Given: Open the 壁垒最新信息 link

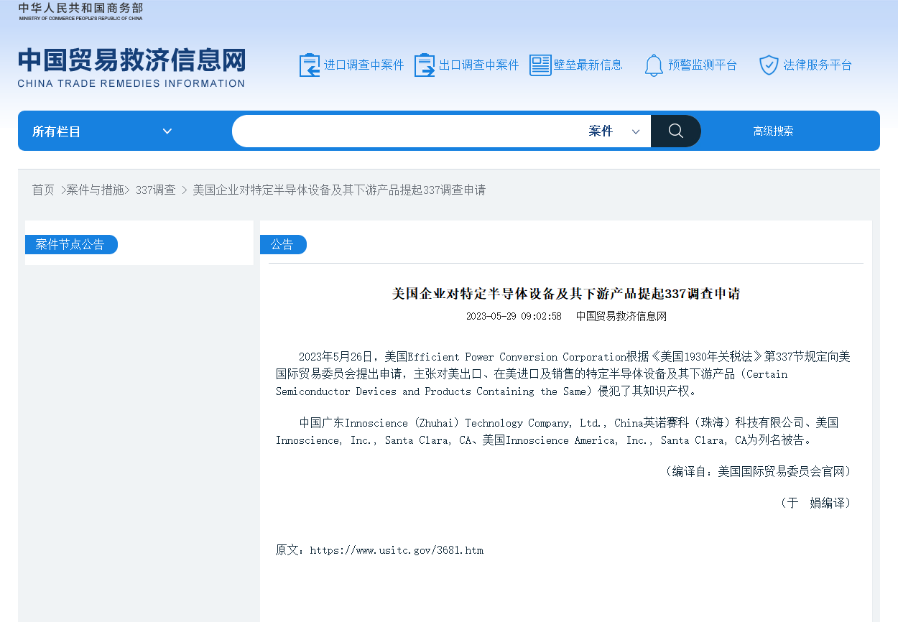Looking at the screenshot, I should (588, 65).
